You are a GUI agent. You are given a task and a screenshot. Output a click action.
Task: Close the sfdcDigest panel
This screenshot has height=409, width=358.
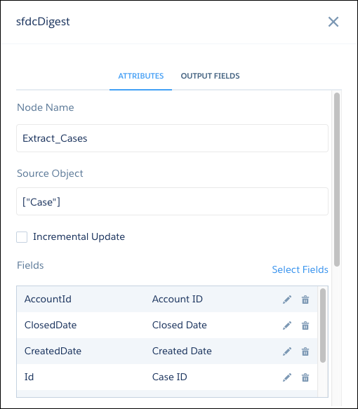(x=333, y=22)
